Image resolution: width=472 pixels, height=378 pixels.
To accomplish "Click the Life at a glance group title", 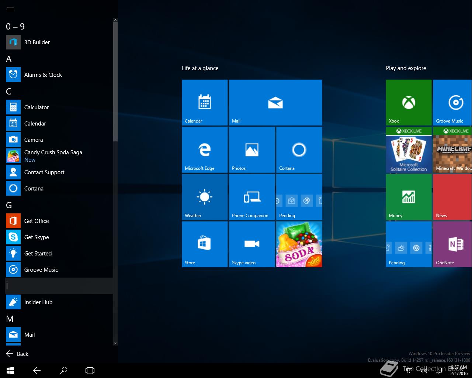I will point(200,68).
